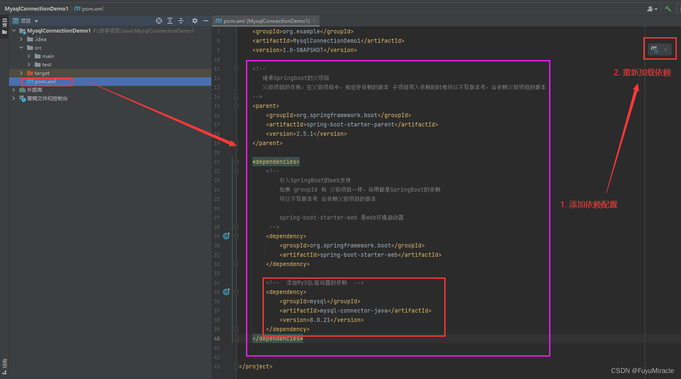Click pom.xml in the breadcrumb bar
681x379 pixels.
(x=89, y=8)
